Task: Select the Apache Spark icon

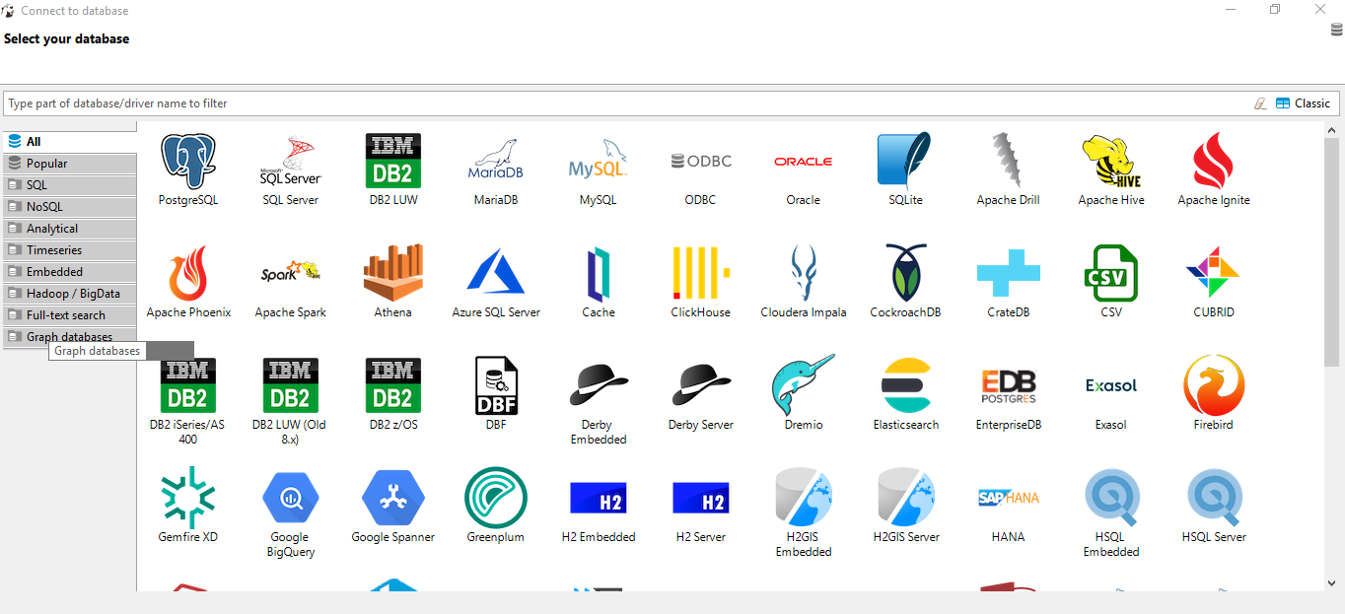Action: pos(291,274)
